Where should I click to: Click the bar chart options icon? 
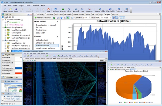click(x=73, y=18)
